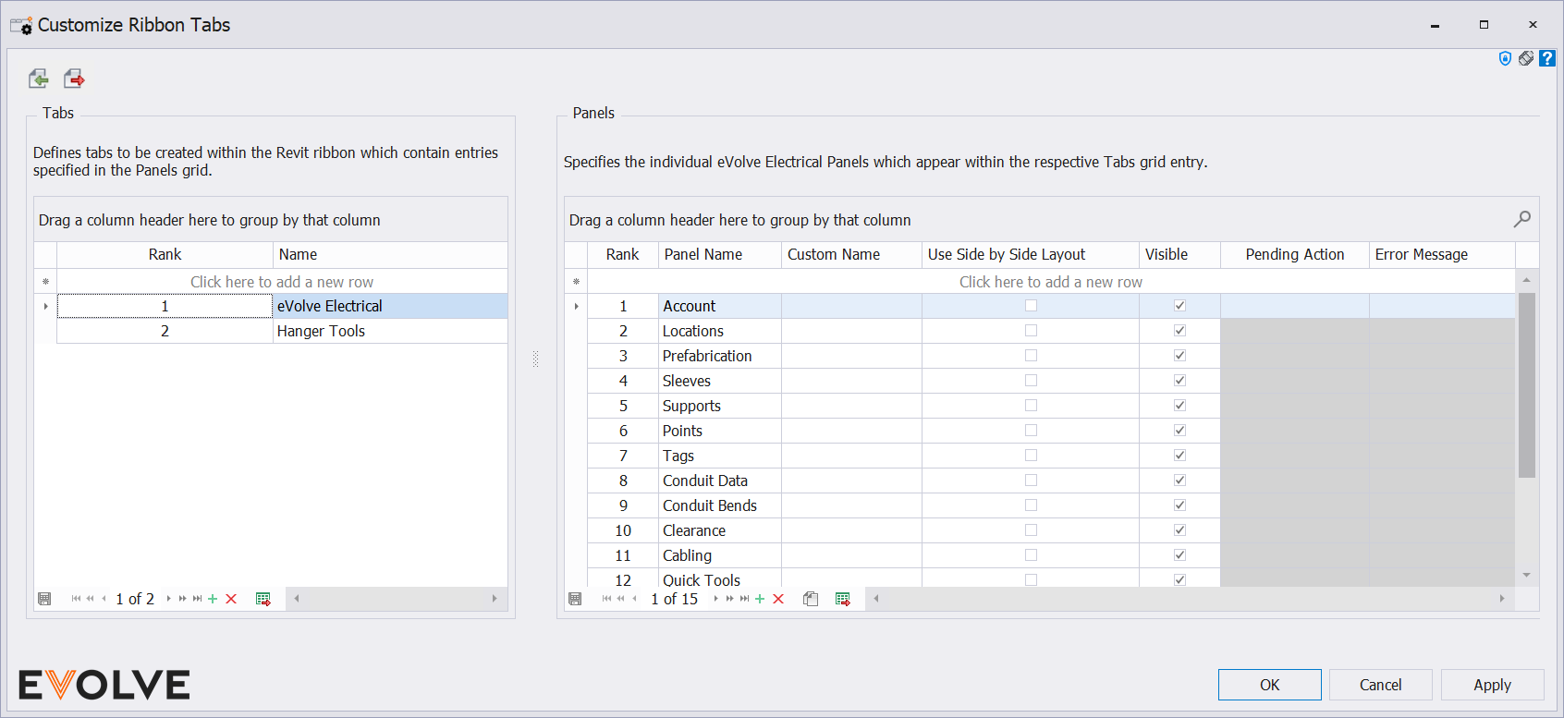Toggle Visible for Conduit Data panel

[x=1179, y=481]
